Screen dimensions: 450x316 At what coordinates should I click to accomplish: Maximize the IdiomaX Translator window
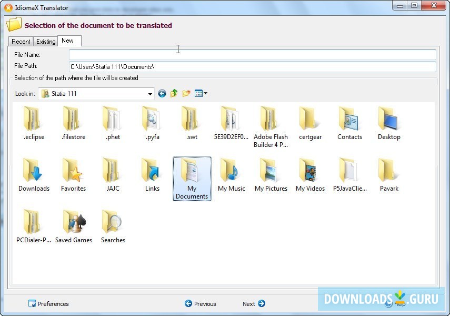click(x=414, y=5)
